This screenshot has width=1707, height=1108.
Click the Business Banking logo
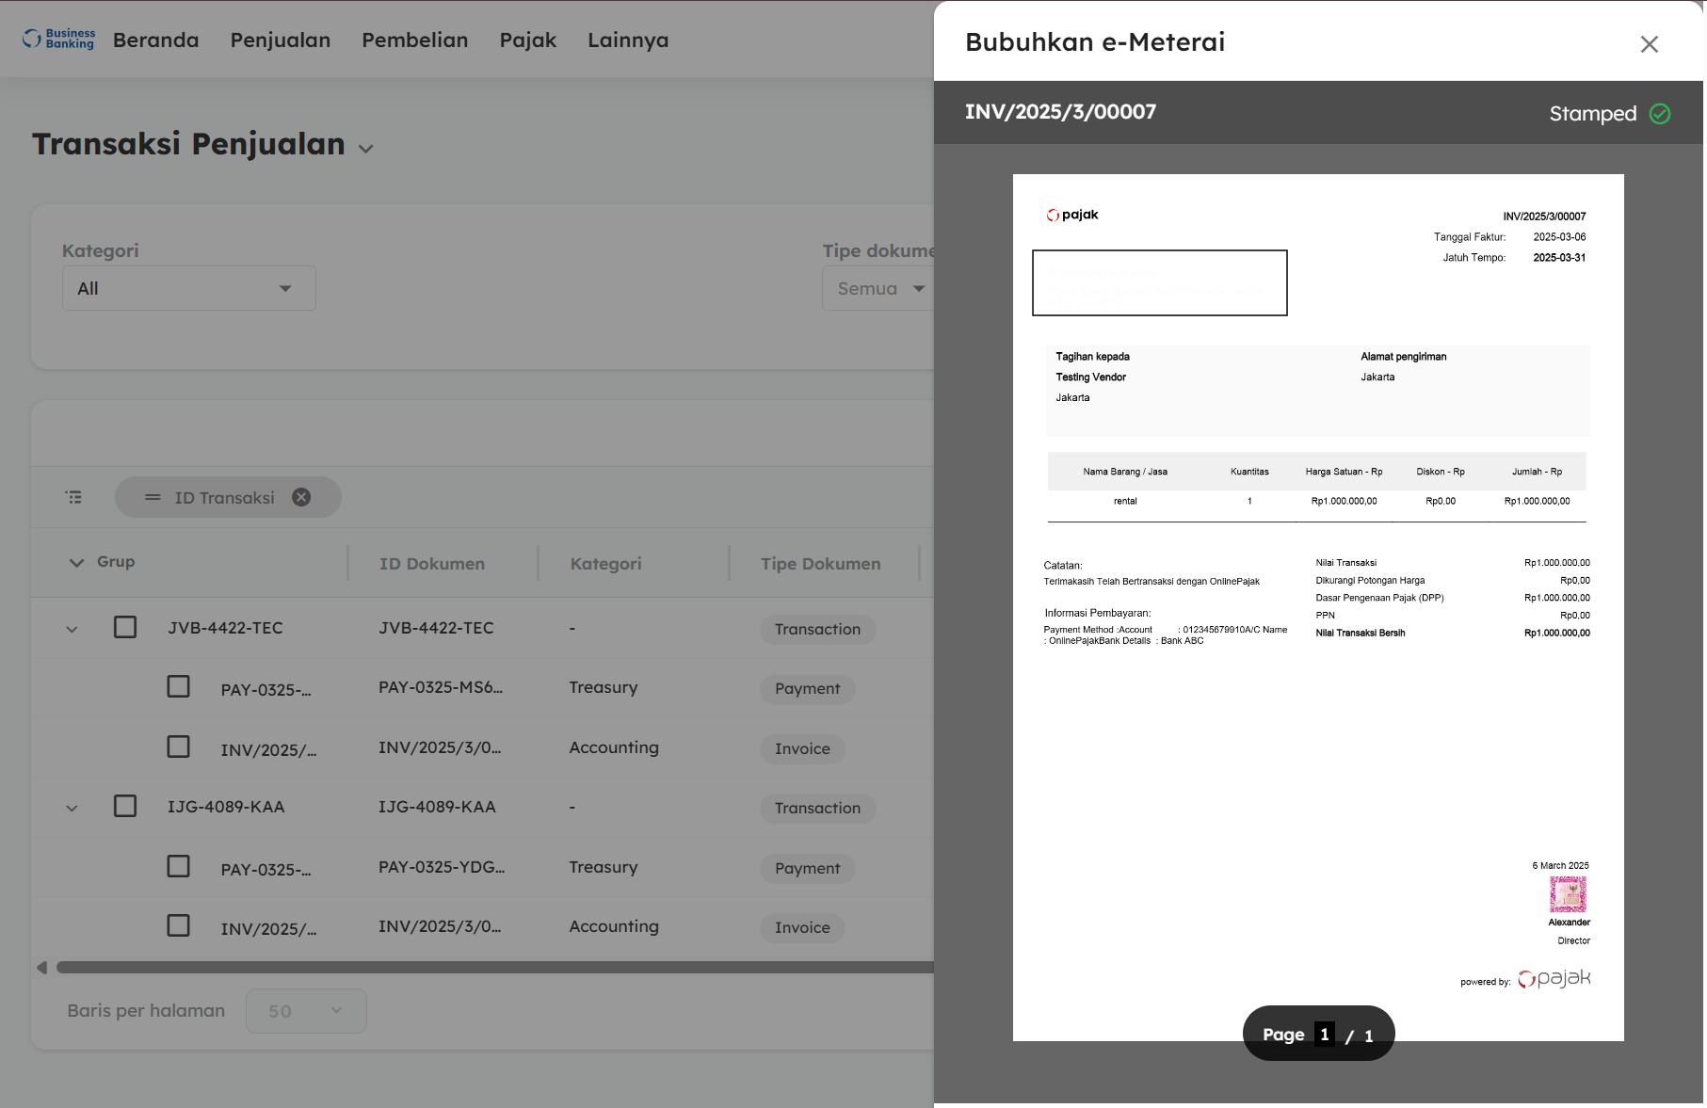(x=58, y=39)
